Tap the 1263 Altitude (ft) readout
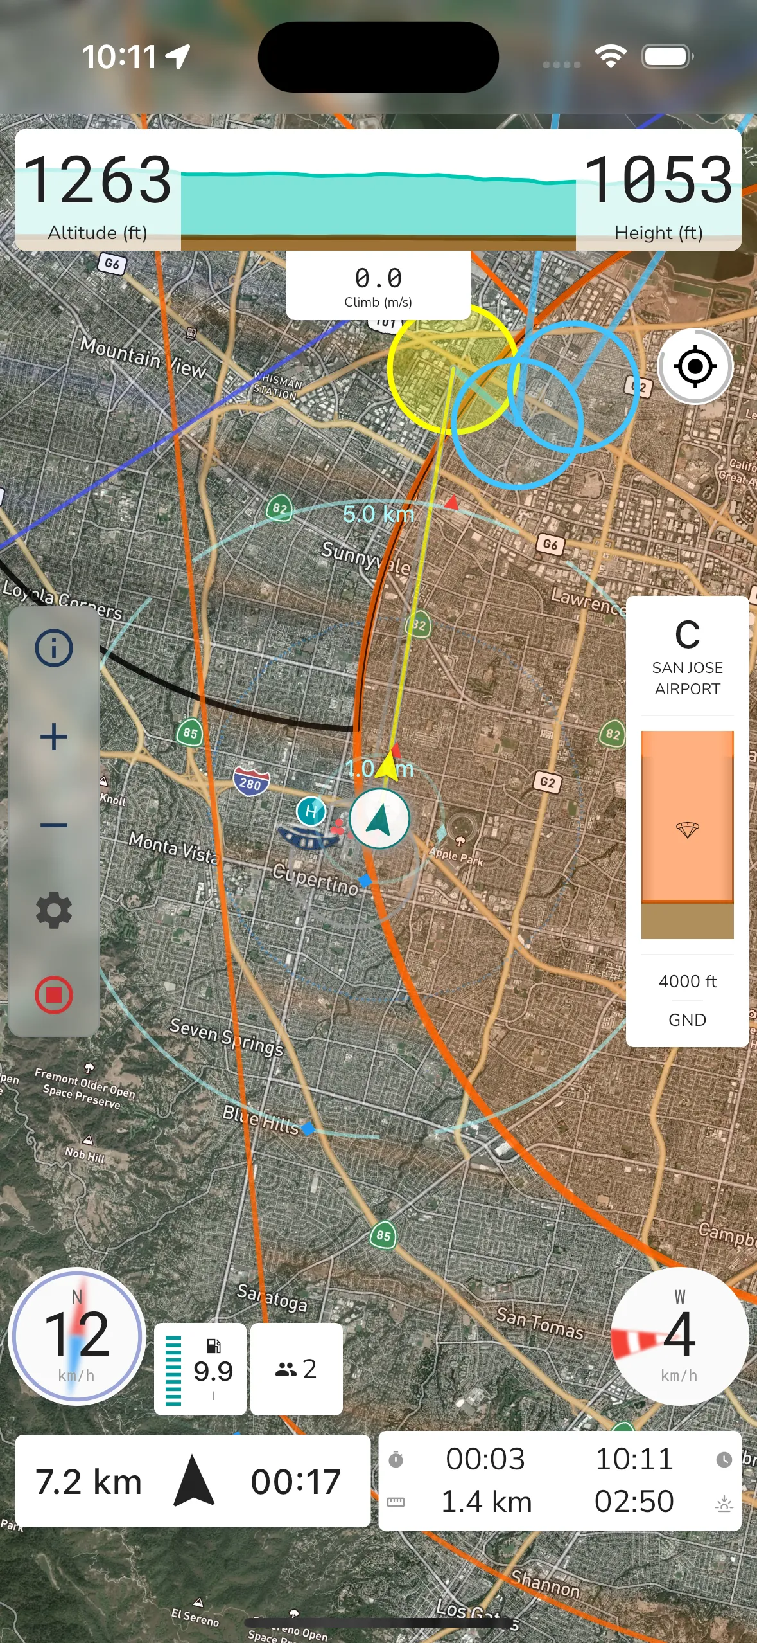Image resolution: width=757 pixels, height=1643 pixels. tap(98, 193)
